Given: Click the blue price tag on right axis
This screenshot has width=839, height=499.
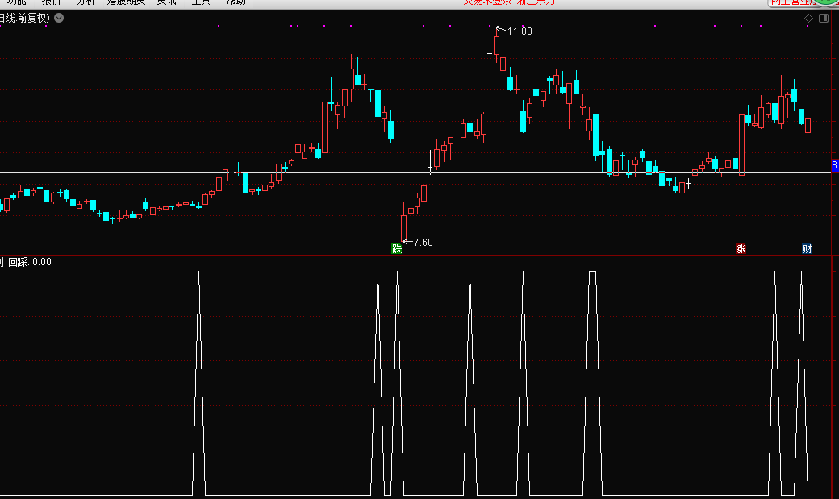Looking at the screenshot, I should pos(834,165).
